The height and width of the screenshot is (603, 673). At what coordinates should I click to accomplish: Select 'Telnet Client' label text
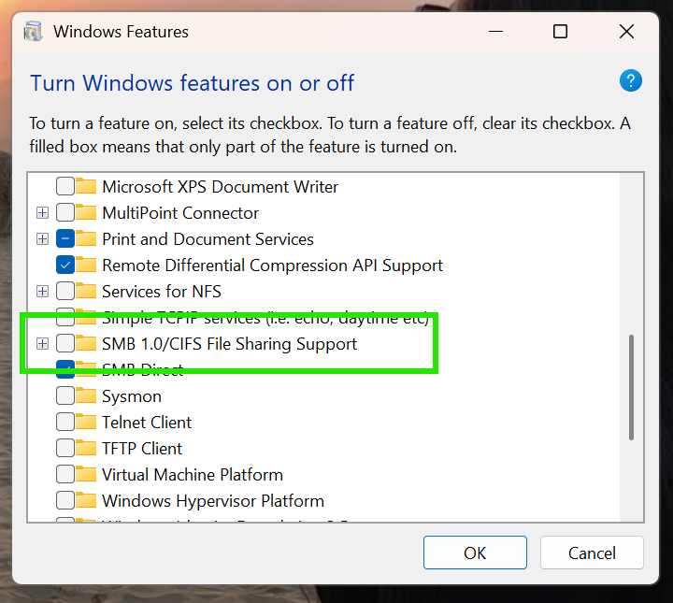147,423
